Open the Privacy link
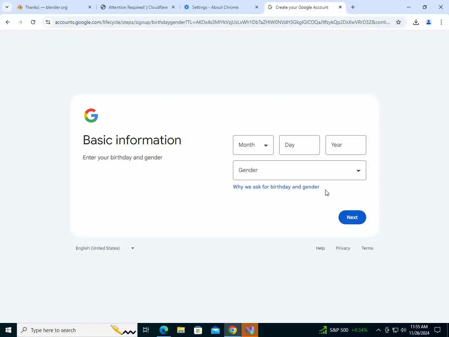 point(343,248)
